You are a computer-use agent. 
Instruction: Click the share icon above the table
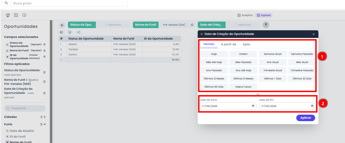coord(79,32)
